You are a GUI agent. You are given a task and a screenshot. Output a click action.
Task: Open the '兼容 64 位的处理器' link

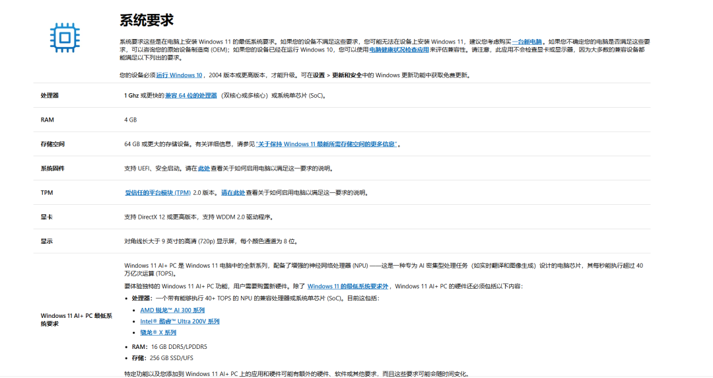191,96
